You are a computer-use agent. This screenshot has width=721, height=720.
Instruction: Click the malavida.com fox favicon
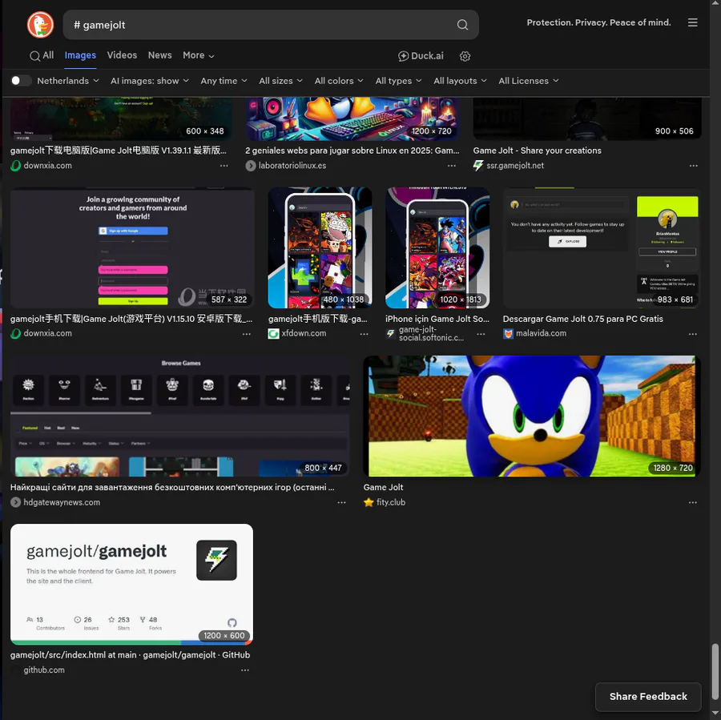click(508, 333)
